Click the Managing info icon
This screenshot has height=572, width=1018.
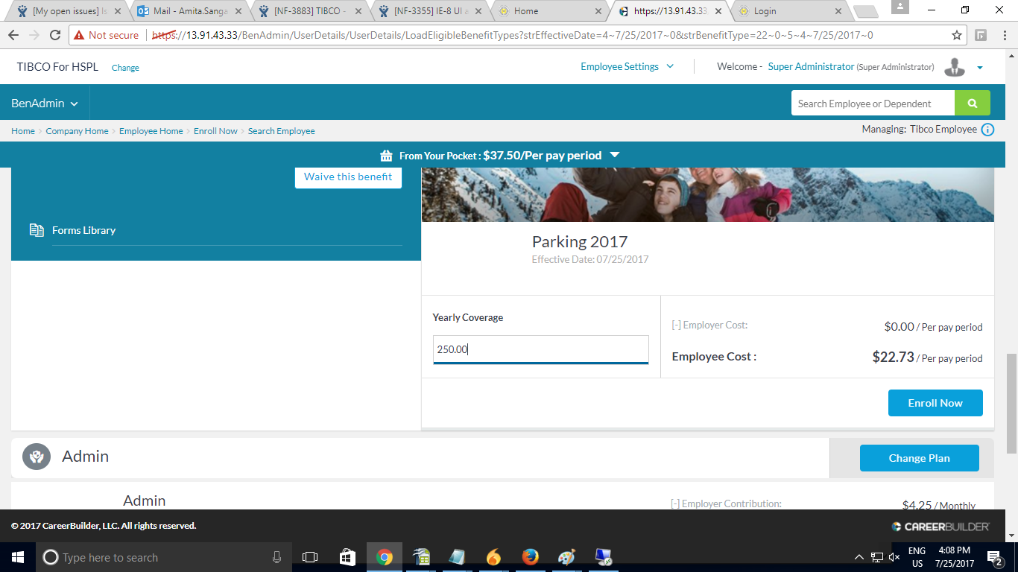(x=987, y=130)
